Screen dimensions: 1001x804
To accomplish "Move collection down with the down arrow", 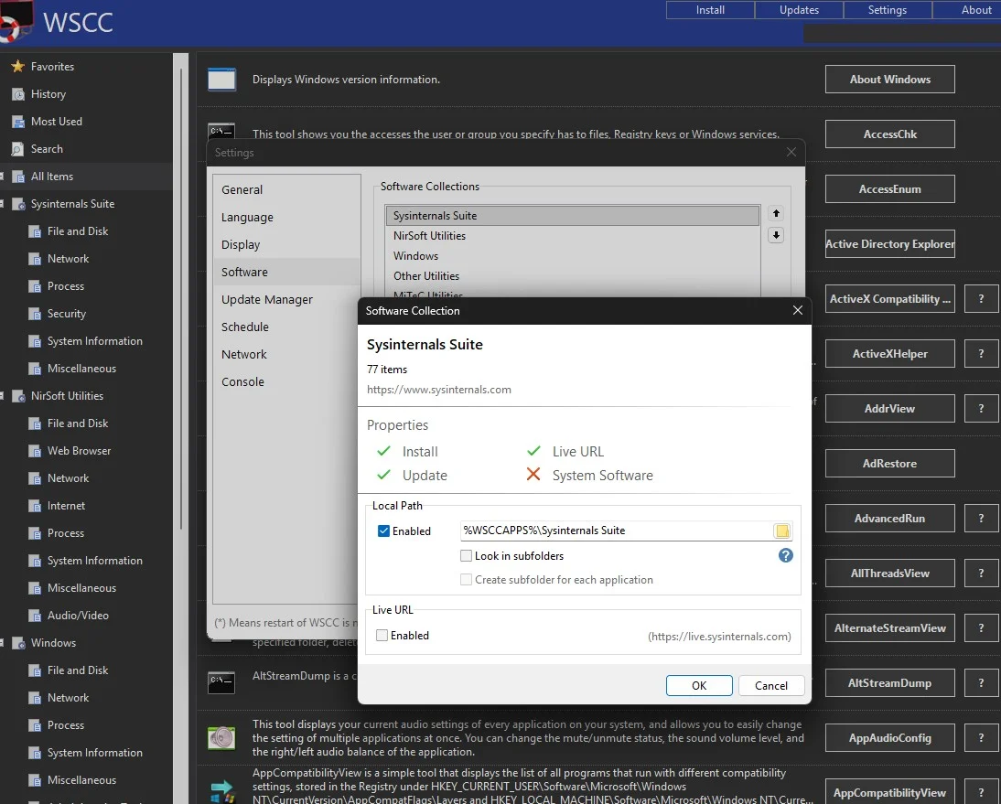I will tap(776, 235).
